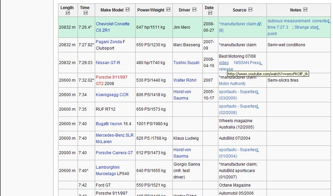This screenshot has width=333, height=196.
Task: Click *manufacturer claim link in Corvette row
Action: 238,24
